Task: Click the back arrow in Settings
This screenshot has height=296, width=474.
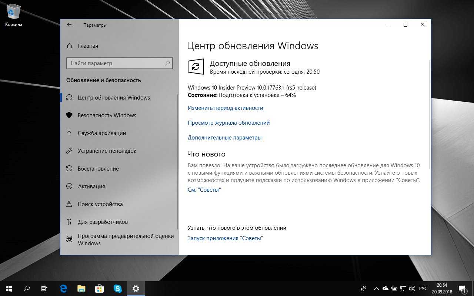Action: click(x=69, y=25)
